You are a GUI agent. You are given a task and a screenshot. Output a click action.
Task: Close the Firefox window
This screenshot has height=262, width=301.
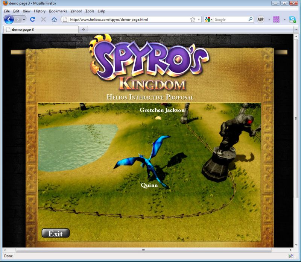[293, 3]
